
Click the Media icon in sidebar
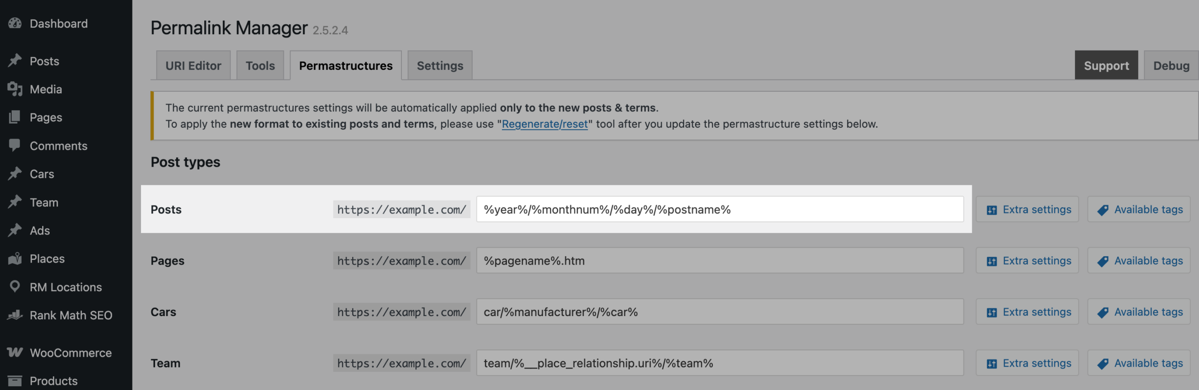[15, 89]
